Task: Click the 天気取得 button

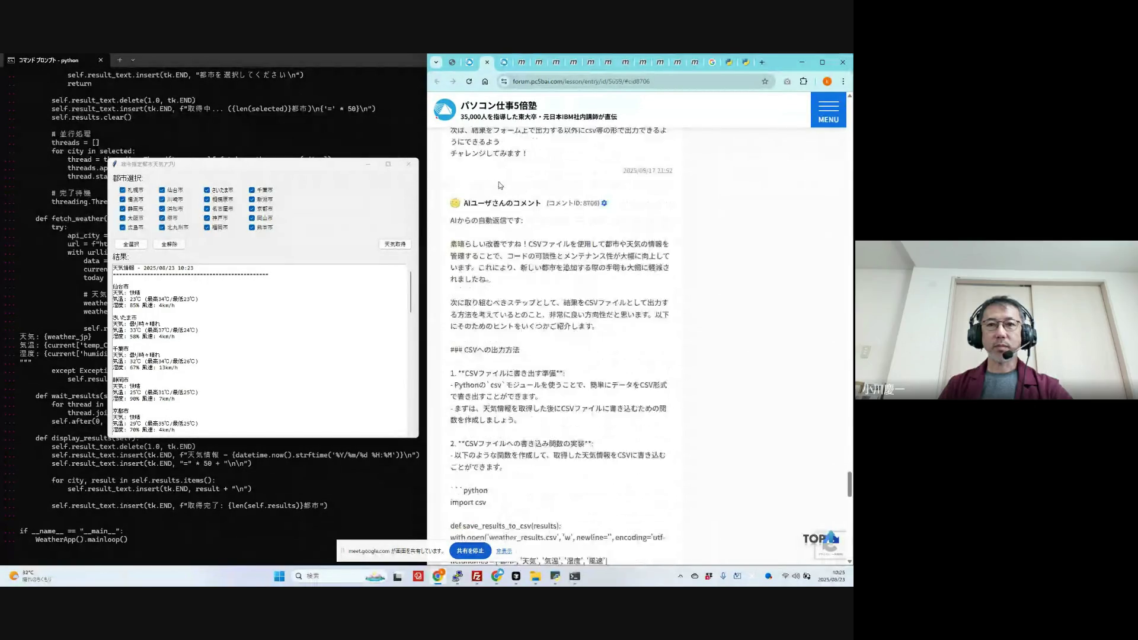Action: pos(395,244)
